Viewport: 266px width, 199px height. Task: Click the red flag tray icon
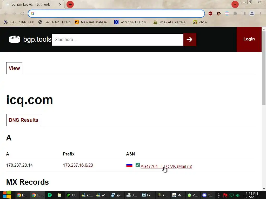point(225,195)
